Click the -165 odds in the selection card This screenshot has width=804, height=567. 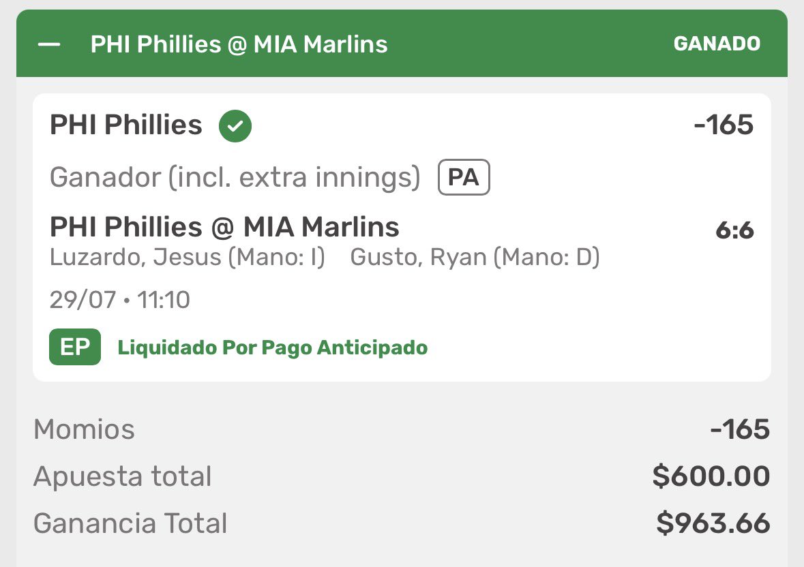click(x=724, y=125)
